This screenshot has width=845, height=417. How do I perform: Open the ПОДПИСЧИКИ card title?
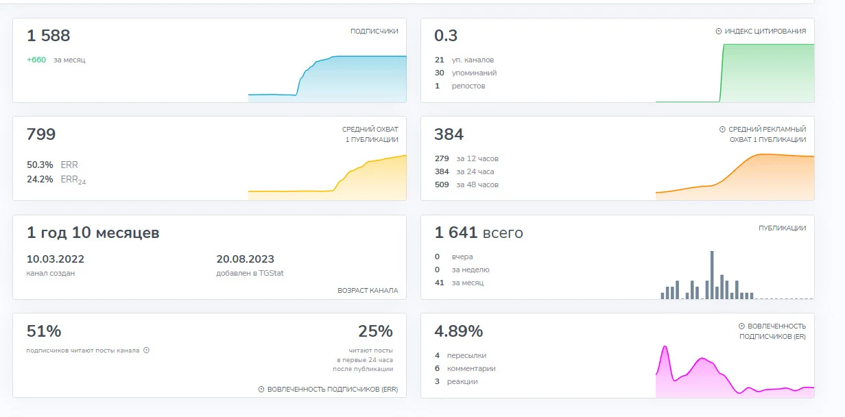tap(374, 32)
